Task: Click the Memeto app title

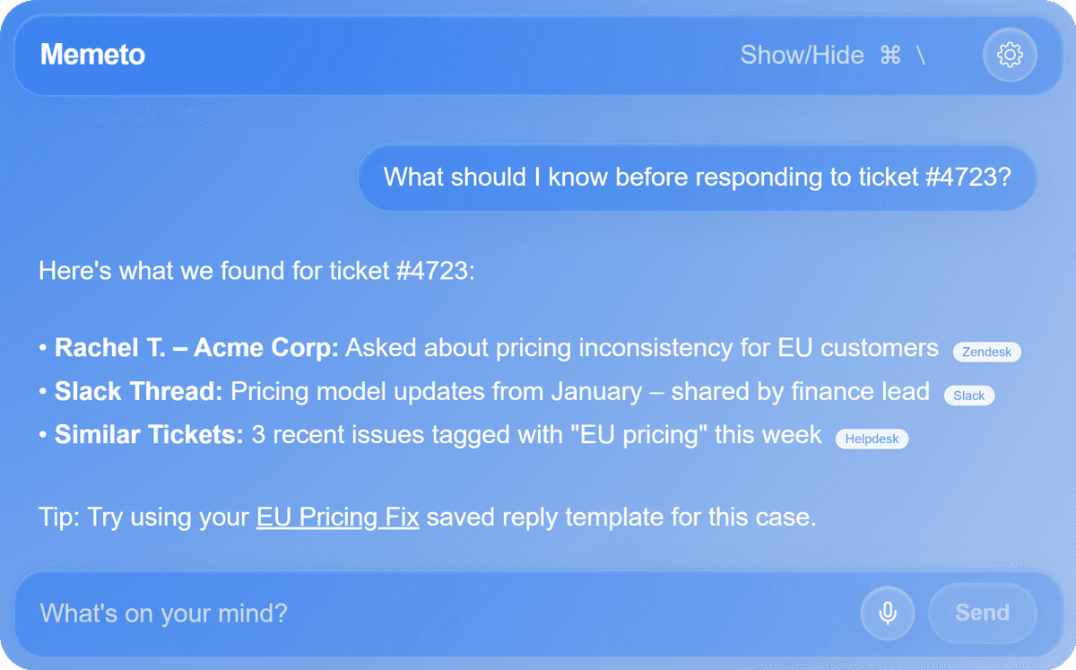Action: coord(92,56)
